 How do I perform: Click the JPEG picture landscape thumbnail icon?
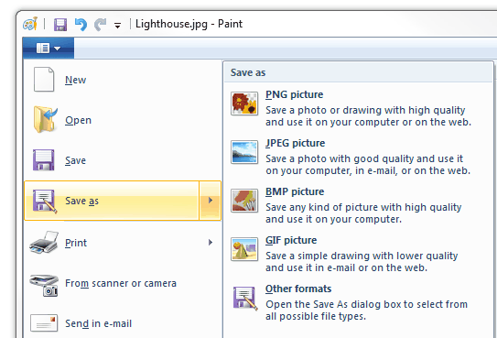(244, 152)
